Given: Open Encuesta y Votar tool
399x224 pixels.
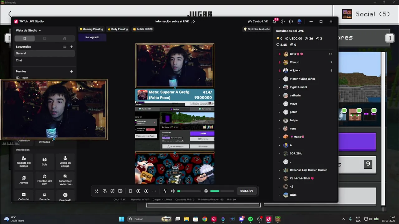Looking at the screenshot, I should (x=65, y=180).
